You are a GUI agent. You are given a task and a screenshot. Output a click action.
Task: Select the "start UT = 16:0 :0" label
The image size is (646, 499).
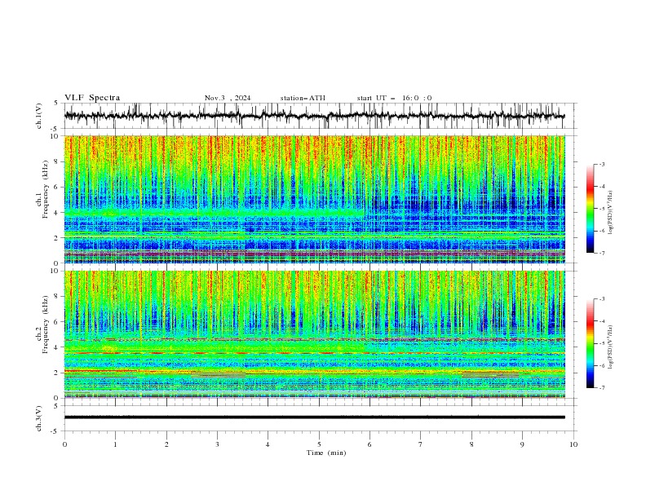394,98
